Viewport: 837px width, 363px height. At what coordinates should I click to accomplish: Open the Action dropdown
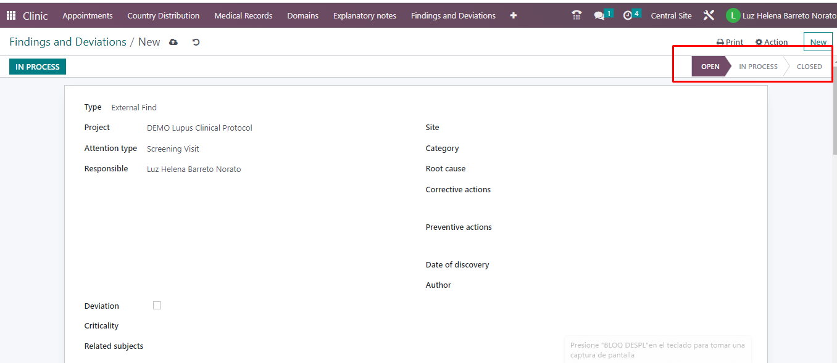click(x=772, y=43)
